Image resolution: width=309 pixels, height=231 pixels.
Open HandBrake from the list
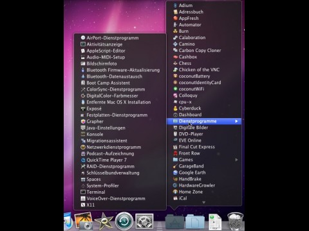[x=204, y=179]
